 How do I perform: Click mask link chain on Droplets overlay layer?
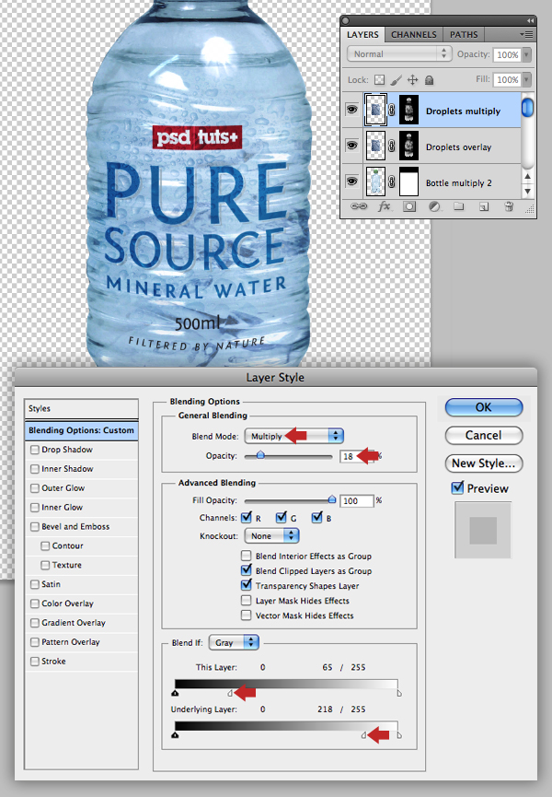(x=392, y=147)
